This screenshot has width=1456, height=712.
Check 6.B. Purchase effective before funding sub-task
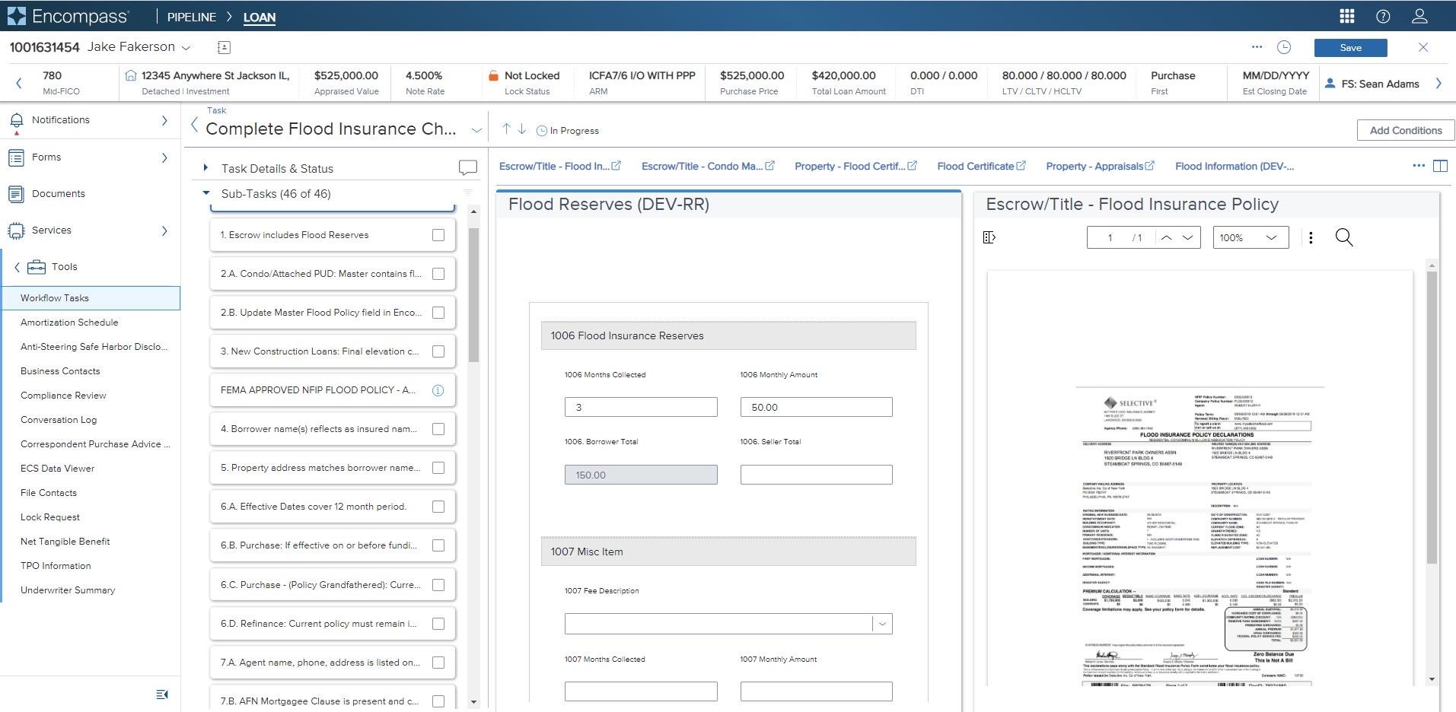coord(438,545)
